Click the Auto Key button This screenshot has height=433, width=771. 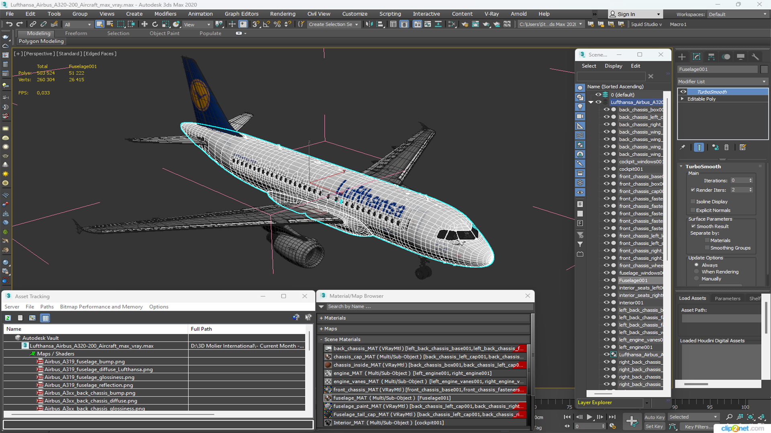pyautogui.click(x=654, y=417)
